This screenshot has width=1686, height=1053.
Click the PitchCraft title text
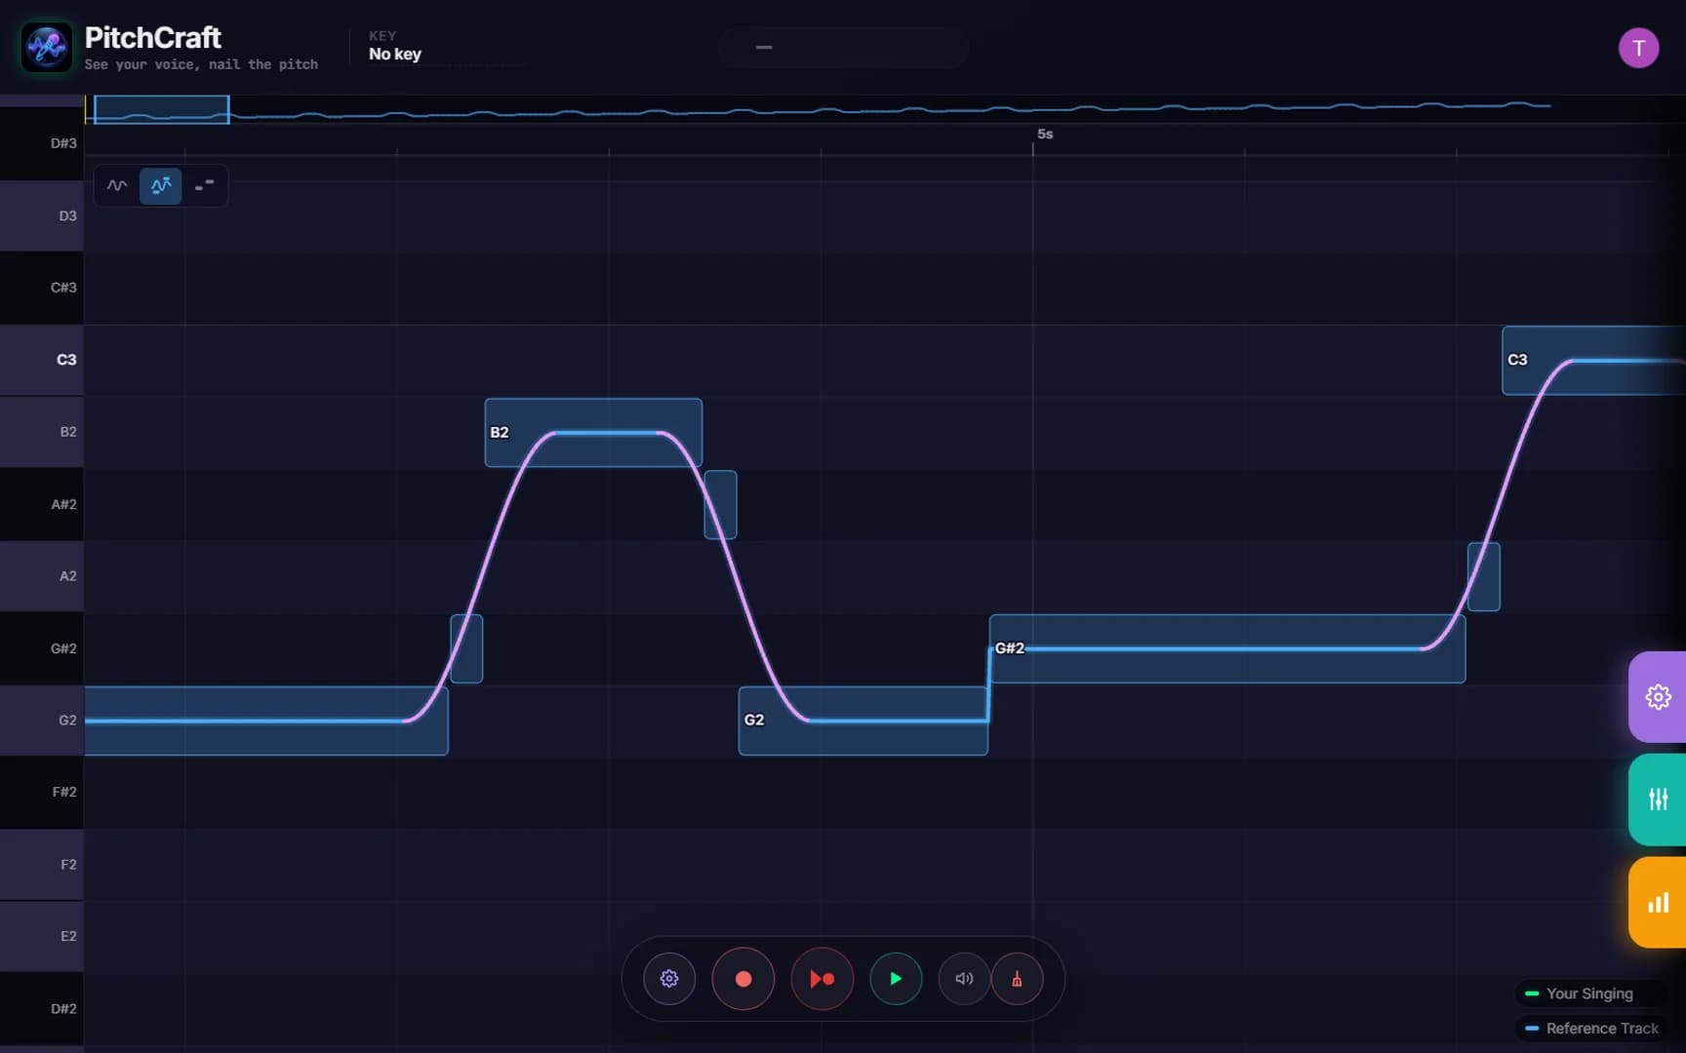(153, 38)
